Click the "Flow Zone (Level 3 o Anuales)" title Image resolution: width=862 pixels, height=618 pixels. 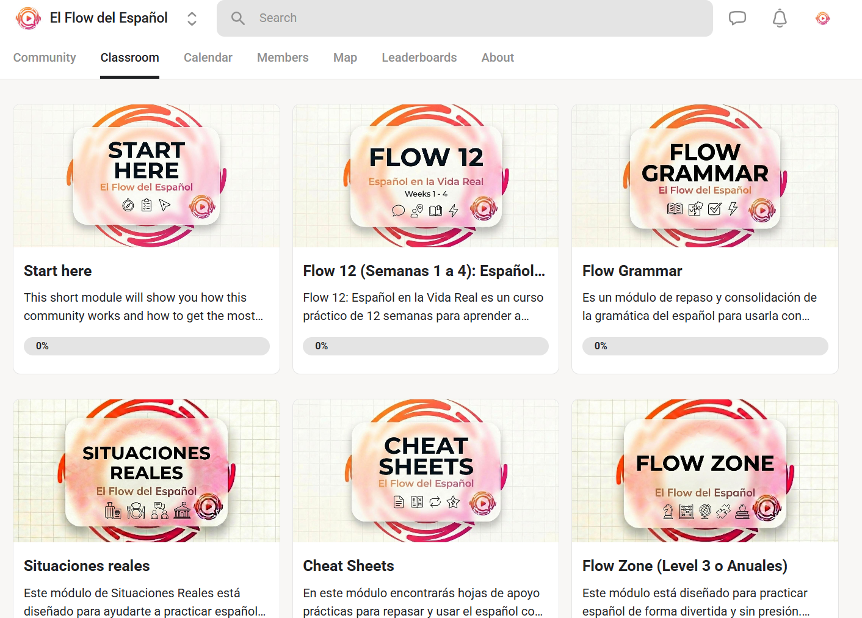point(685,566)
